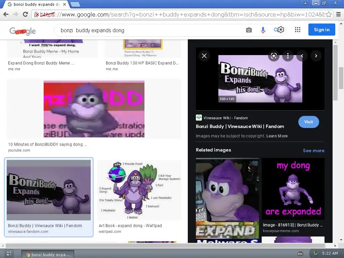Open the new tab button

75,4
